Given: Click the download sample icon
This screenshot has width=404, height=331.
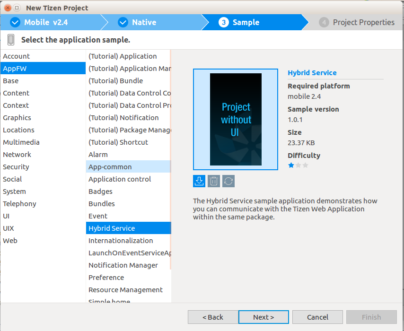Looking at the screenshot, I should [199, 181].
